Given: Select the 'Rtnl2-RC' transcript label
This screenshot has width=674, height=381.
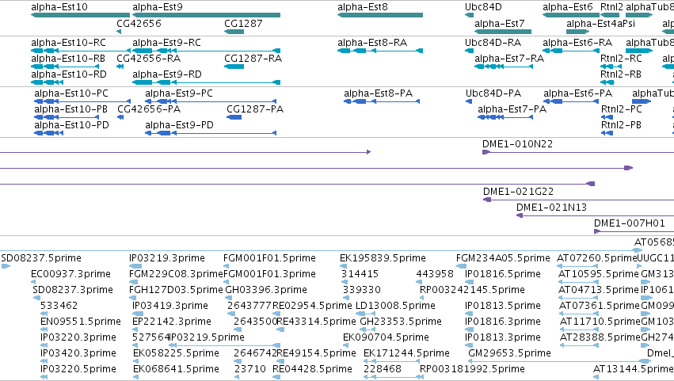Looking at the screenshot, I should coord(621,59).
